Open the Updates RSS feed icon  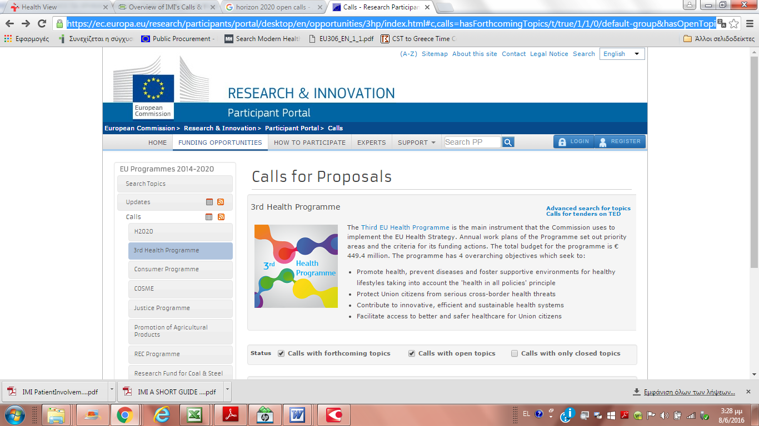pyautogui.click(x=221, y=202)
